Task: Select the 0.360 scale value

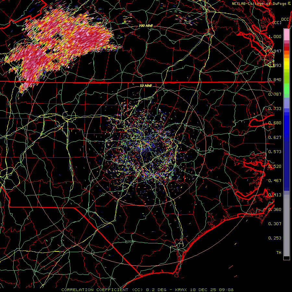Action: pyautogui.click(x=275, y=210)
